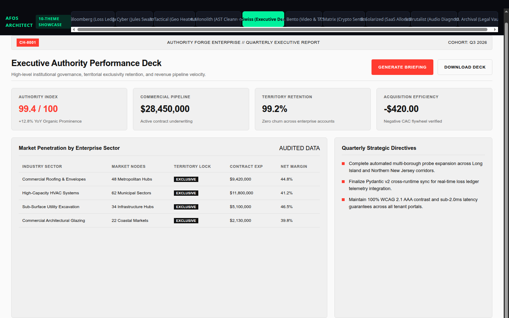Click the Download Deck button

coord(465,67)
